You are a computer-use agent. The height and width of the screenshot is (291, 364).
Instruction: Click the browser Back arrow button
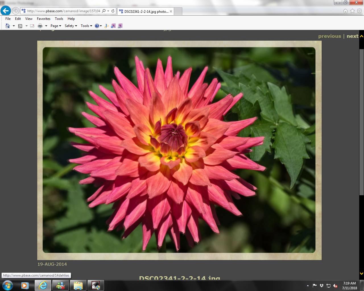6,11
